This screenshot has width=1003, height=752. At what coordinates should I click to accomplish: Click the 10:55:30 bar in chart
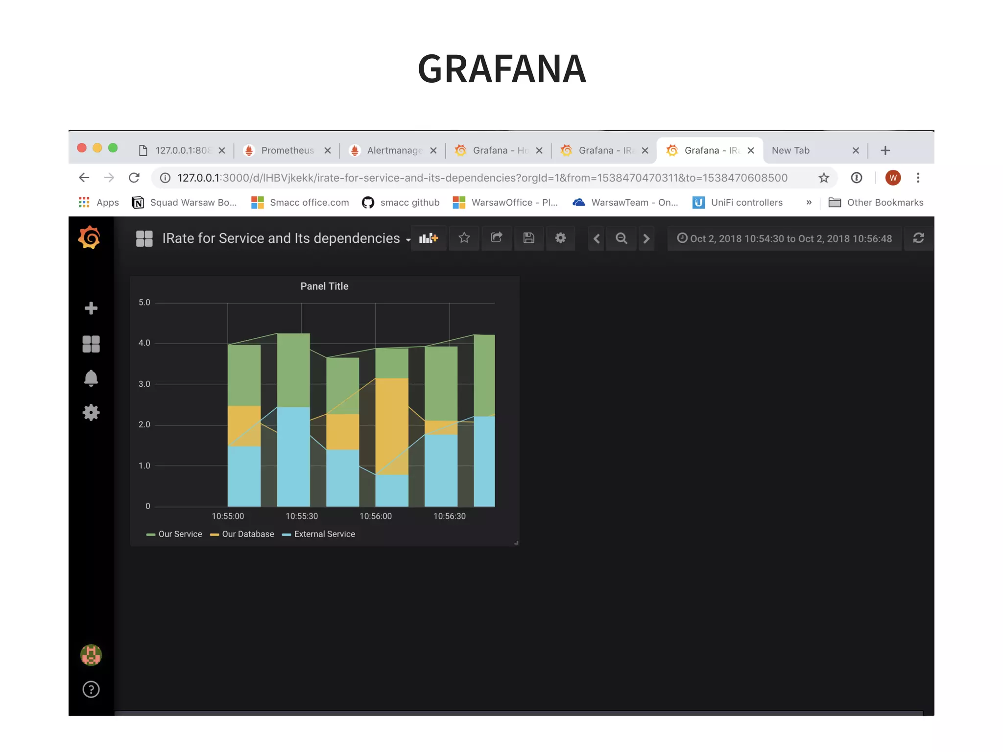[293, 420]
